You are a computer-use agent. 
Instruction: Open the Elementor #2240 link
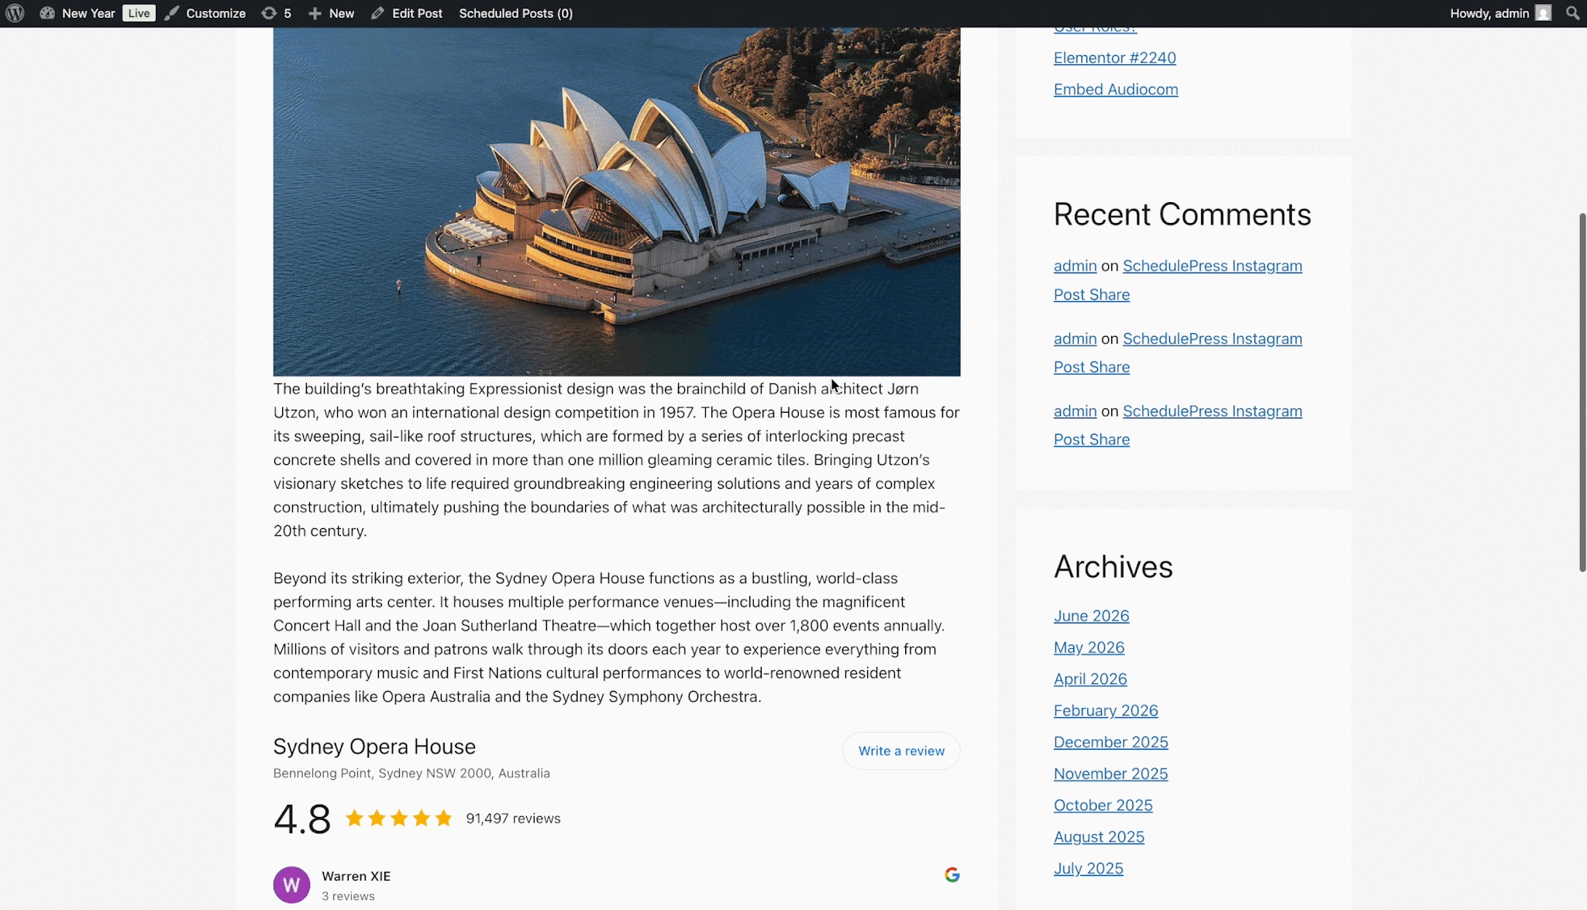click(x=1114, y=57)
